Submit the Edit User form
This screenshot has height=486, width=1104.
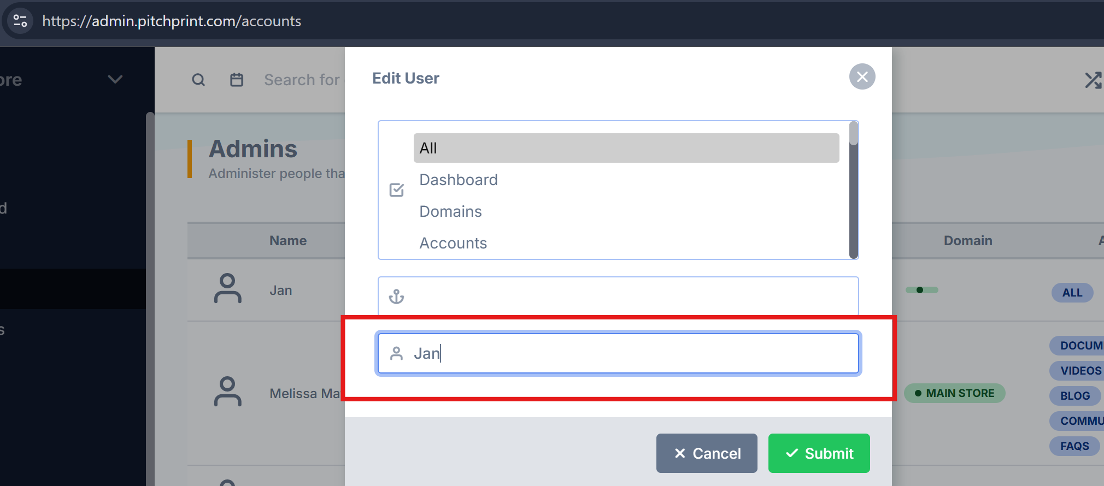[819, 453]
